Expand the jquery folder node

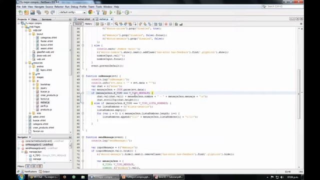tap(34, 88)
